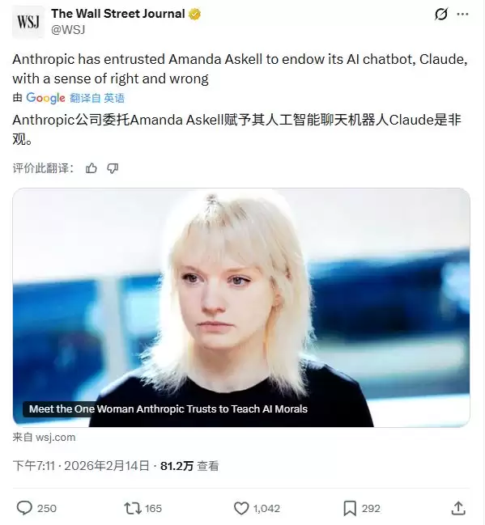The image size is (485, 525).
Task: Click the Google translation attribution logo
Action: [x=45, y=98]
